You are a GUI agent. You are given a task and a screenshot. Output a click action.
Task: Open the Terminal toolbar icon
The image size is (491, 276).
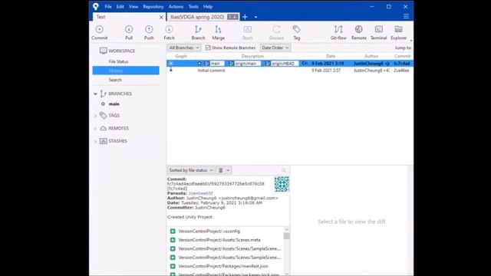(378, 32)
